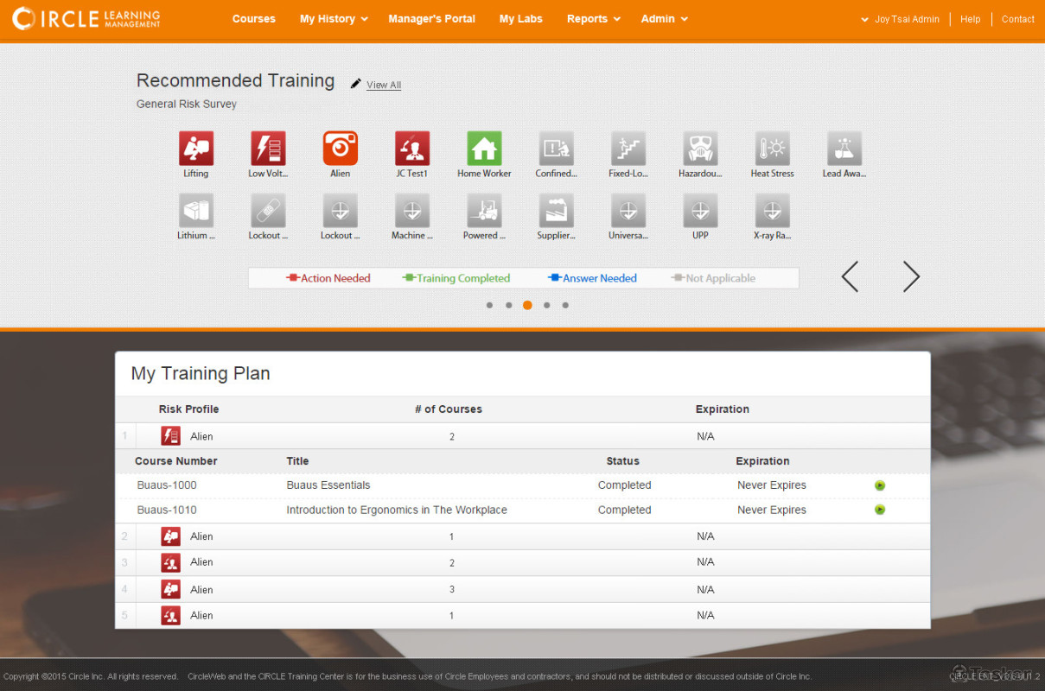1045x691 pixels.
Task: Open the Manager's Portal menu item
Action: [x=431, y=19]
